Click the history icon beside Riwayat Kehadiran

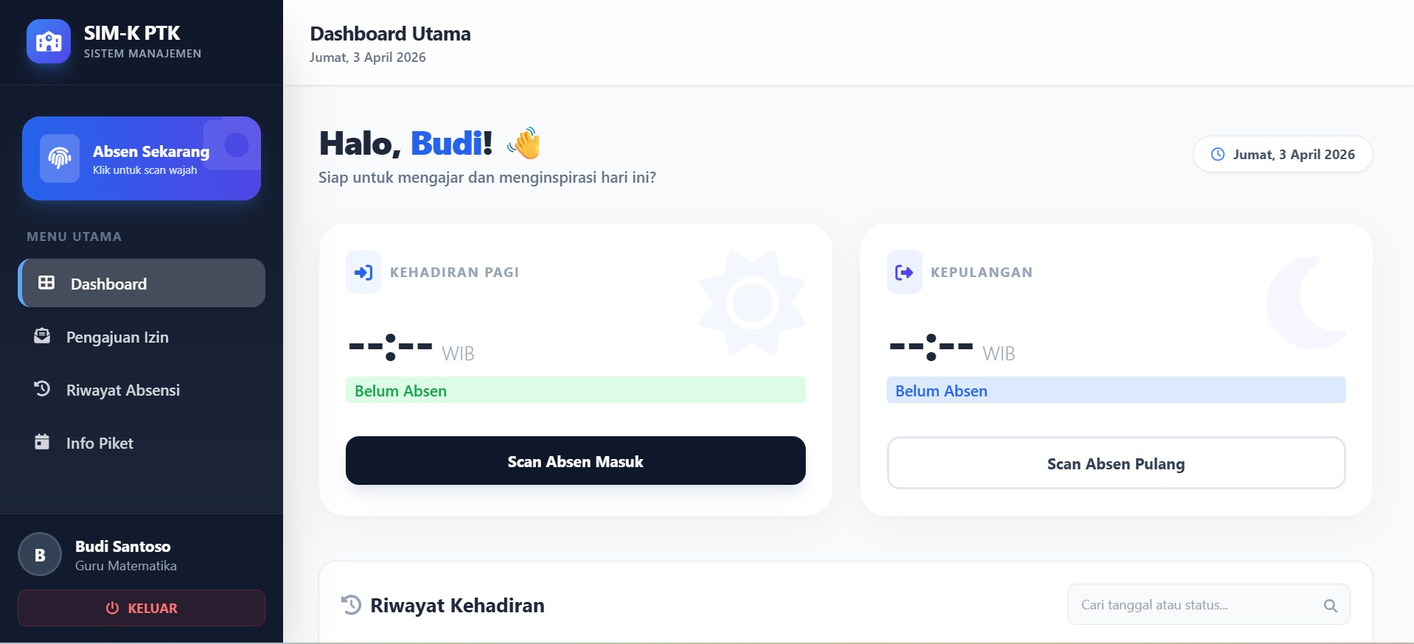(x=352, y=605)
